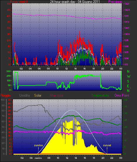
Task: Select the Temperatura legend label
Action: (x=100, y=95)
